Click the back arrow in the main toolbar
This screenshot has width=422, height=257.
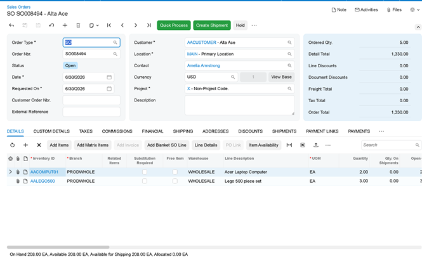11,25
